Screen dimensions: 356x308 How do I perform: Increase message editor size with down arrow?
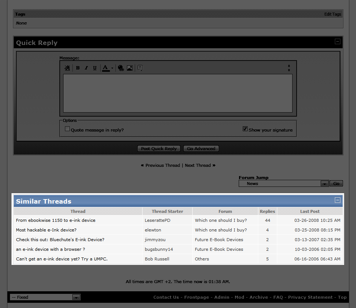pyautogui.click(x=289, y=70)
